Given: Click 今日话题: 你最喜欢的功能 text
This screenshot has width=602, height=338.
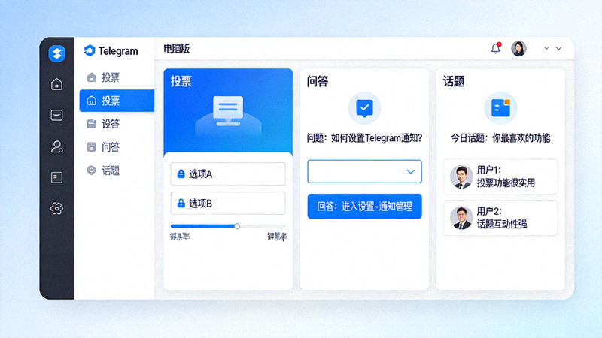Looking at the screenshot, I should click(x=500, y=138).
